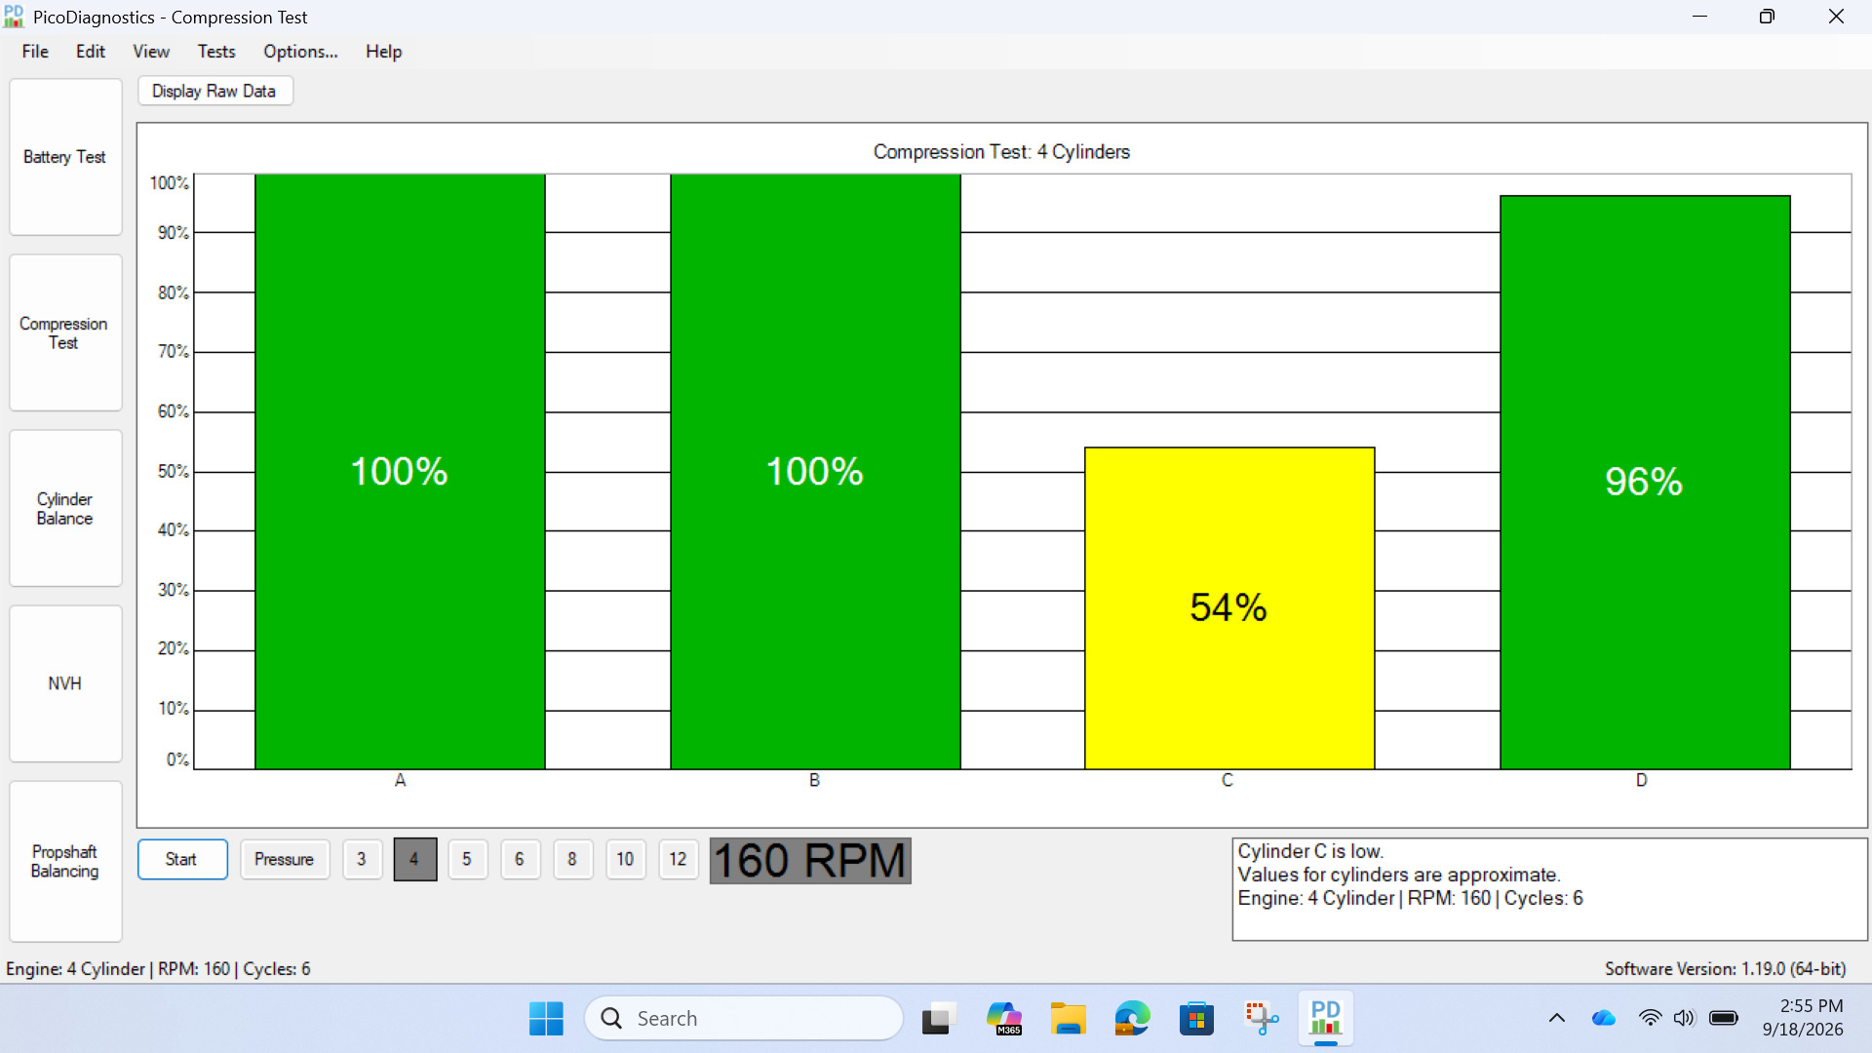Open the Help menu

(384, 52)
